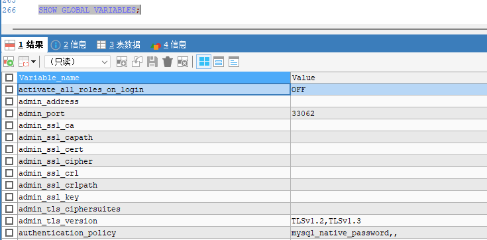The width and height of the screenshot is (487, 240).
Task: Select the TLSv1.2,TLSv1.3 value cell
Action: (389, 221)
